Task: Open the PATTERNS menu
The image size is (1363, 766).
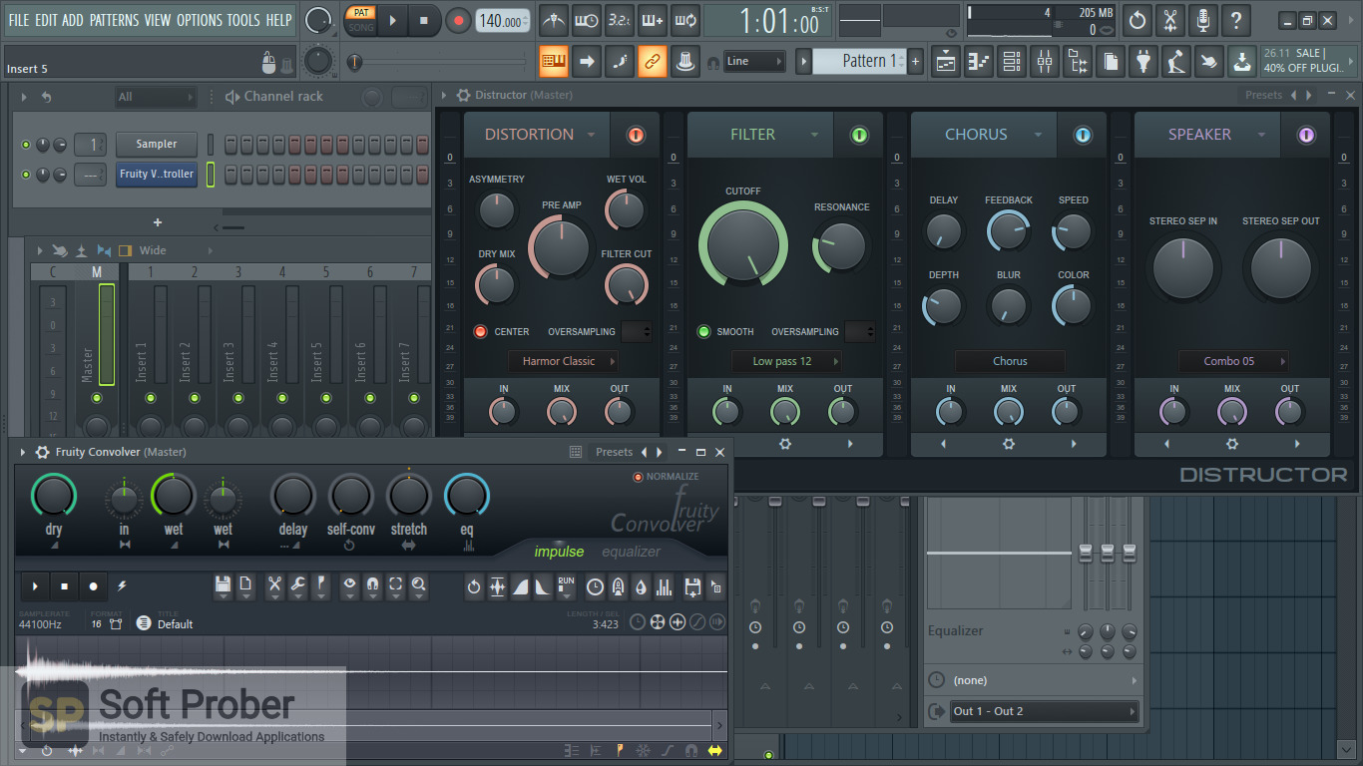Action: (x=115, y=20)
